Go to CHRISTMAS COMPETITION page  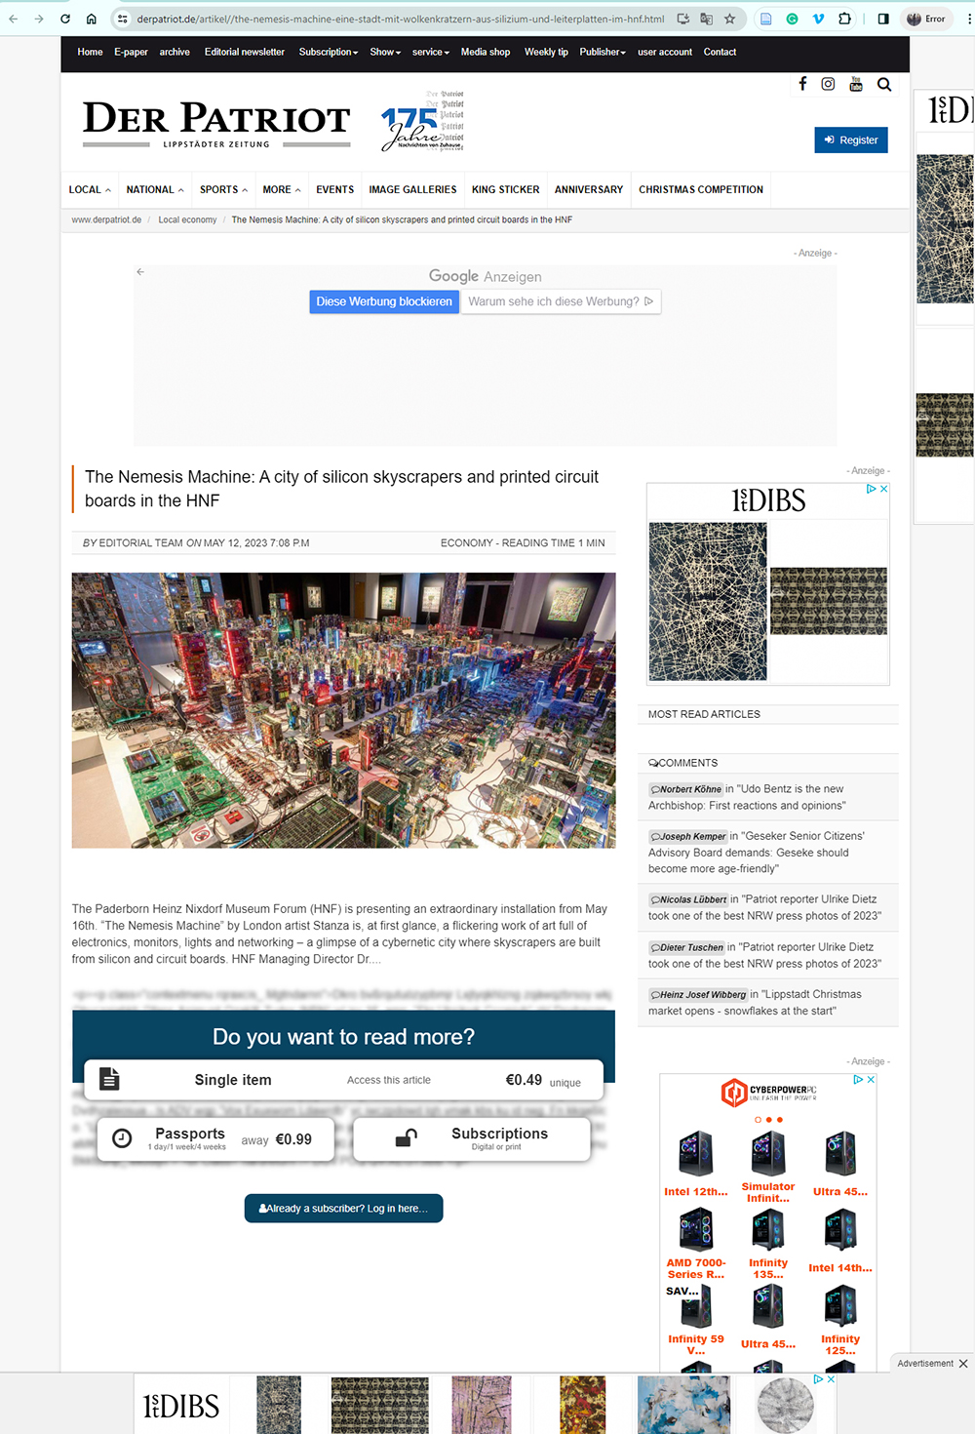click(700, 189)
